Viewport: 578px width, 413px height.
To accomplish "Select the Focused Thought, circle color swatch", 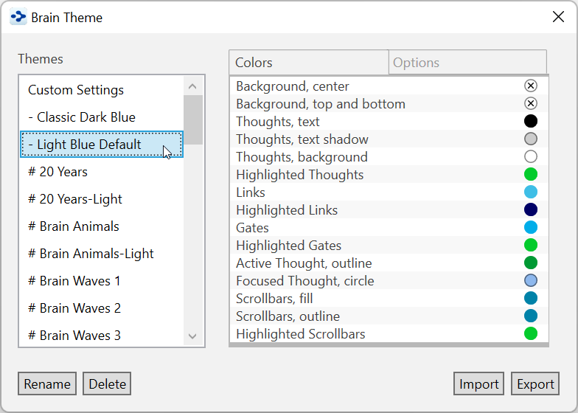I will 530,281.
